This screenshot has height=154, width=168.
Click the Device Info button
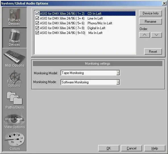[x=150, y=13]
